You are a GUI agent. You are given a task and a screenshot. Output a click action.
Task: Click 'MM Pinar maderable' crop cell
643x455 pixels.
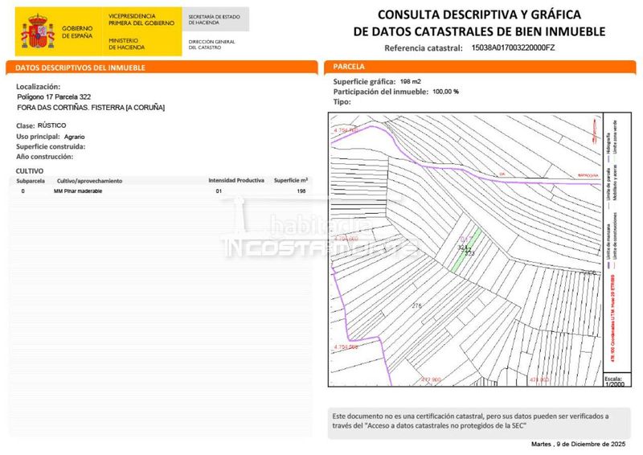pos(78,191)
